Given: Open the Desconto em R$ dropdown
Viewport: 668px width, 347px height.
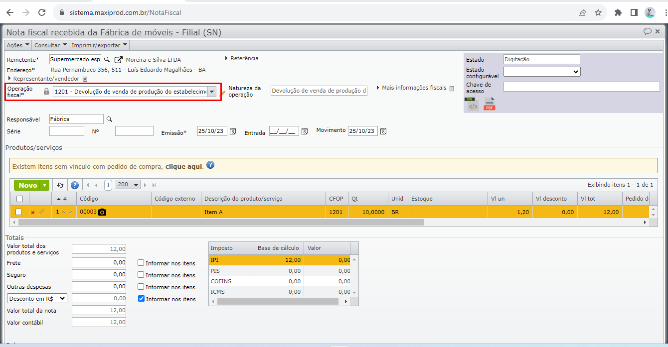Looking at the screenshot, I should (37, 298).
